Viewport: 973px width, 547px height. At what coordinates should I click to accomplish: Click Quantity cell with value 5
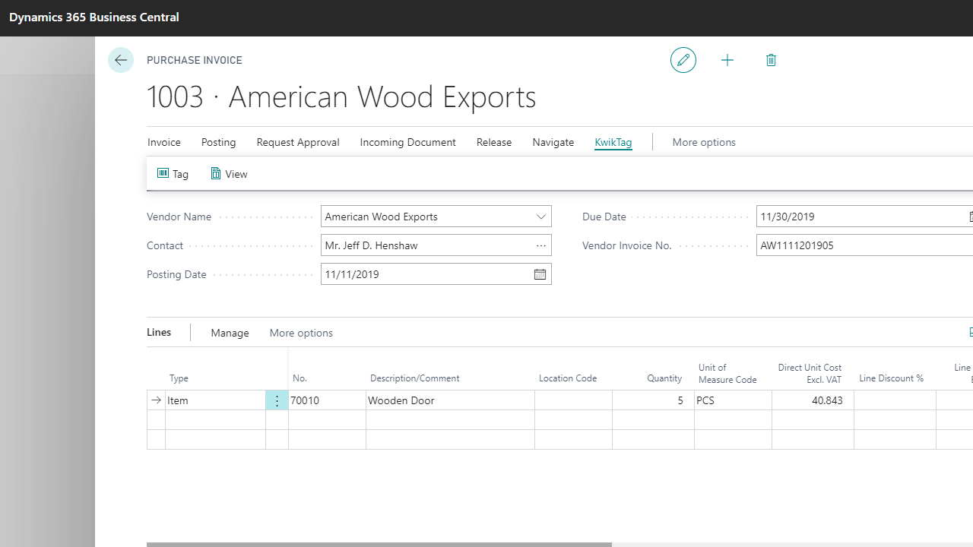pos(654,400)
